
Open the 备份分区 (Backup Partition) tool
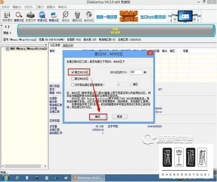[x=89, y=15]
